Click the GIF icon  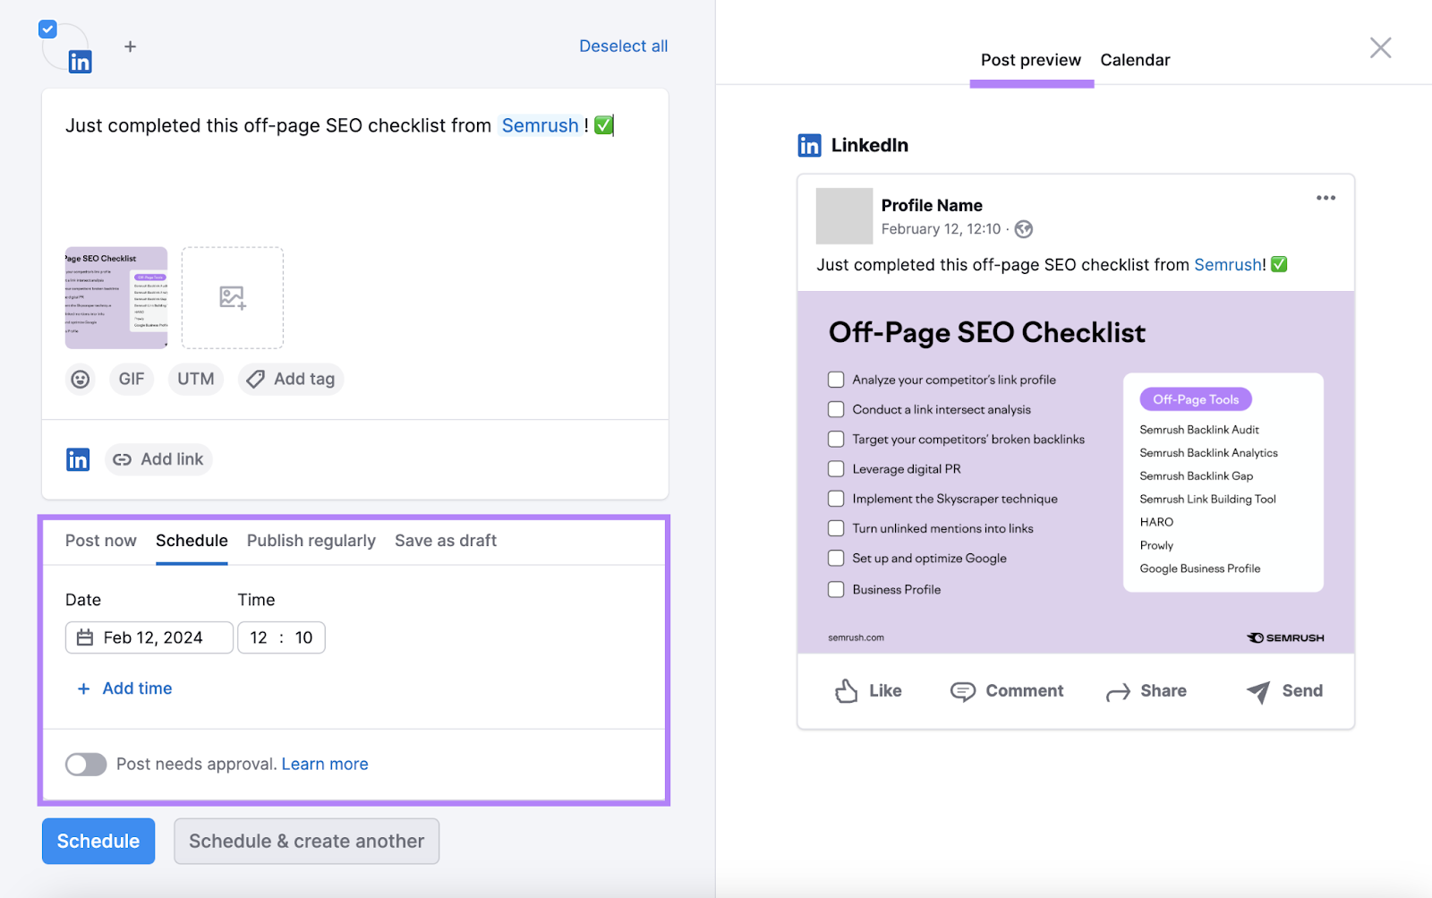point(131,379)
